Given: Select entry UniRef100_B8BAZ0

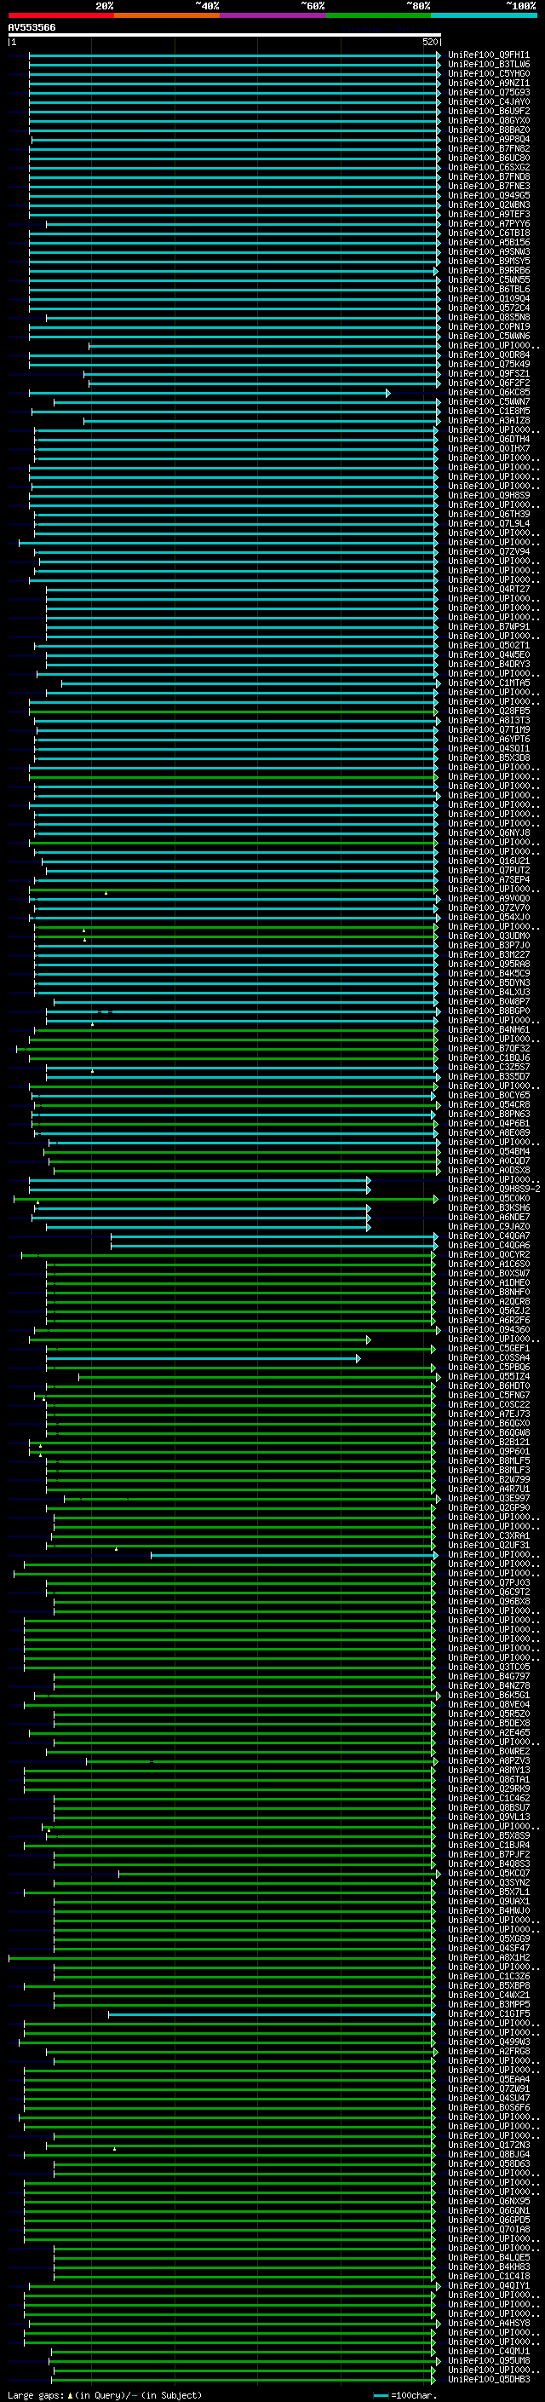Looking at the screenshot, I should coord(489,130).
